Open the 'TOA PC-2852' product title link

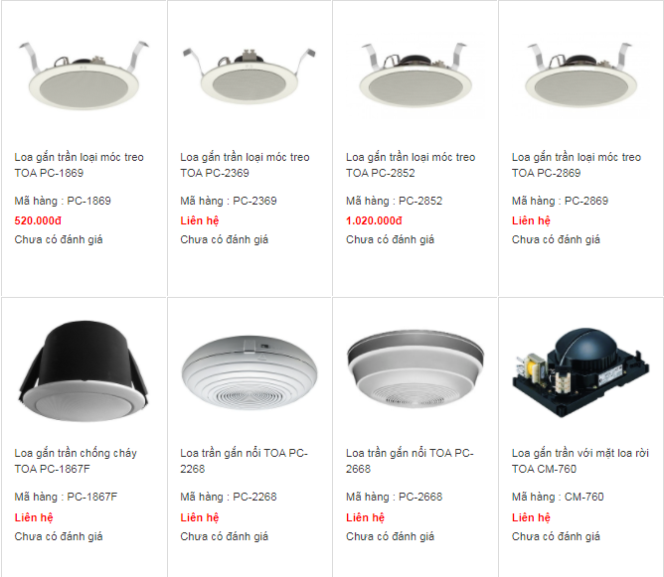click(411, 165)
